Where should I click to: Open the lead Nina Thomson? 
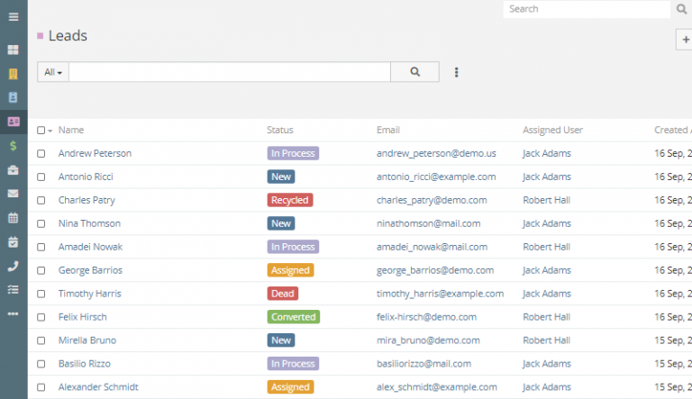click(x=89, y=223)
